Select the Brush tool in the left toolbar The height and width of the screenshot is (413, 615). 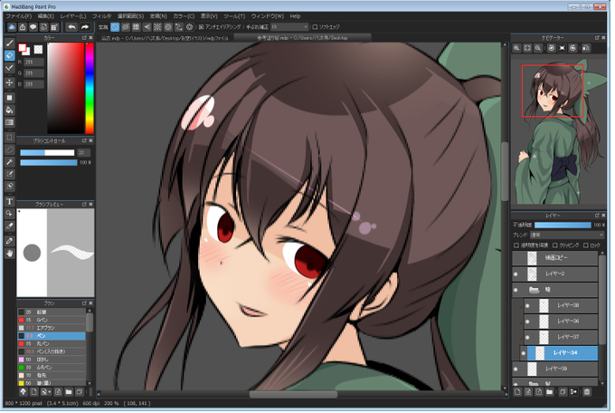(10, 43)
